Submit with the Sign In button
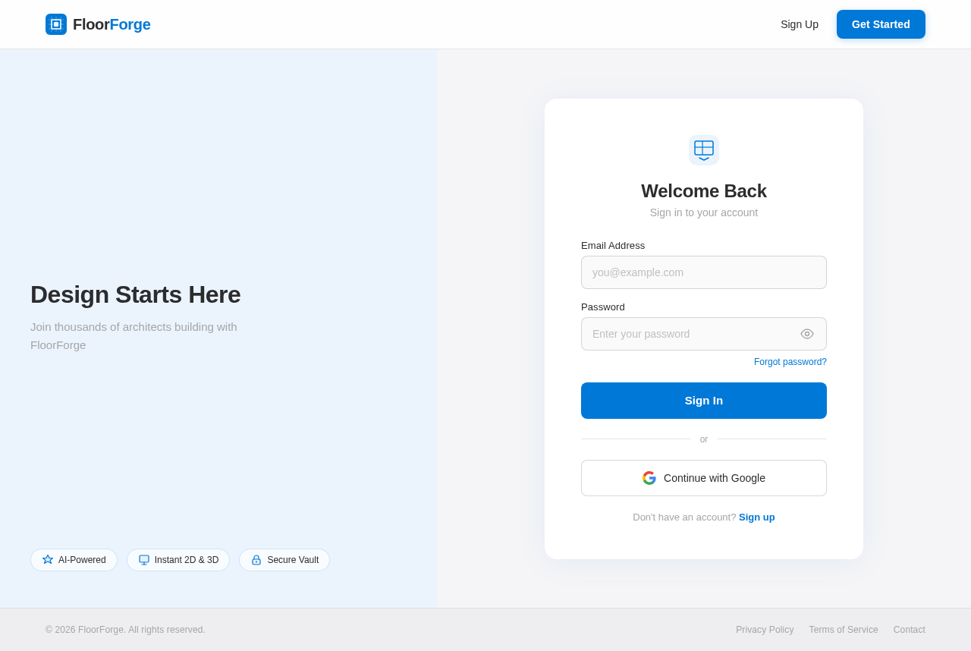Image resolution: width=971 pixels, height=651 pixels. [x=704, y=401]
